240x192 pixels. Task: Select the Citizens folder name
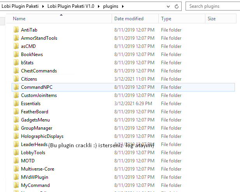click(29, 79)
